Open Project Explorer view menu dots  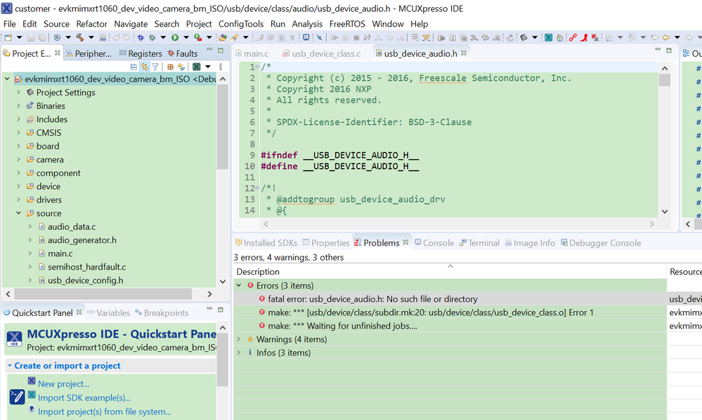220,67
